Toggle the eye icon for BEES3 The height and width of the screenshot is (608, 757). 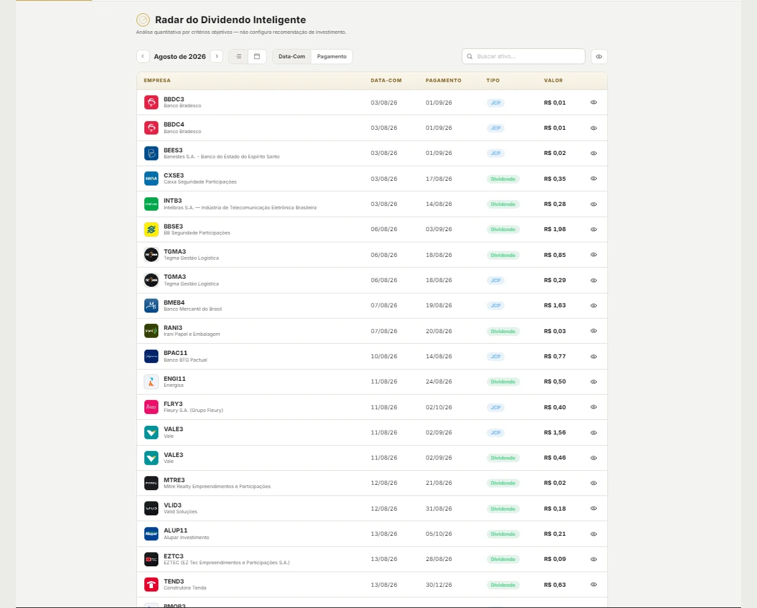click(594, 153)
